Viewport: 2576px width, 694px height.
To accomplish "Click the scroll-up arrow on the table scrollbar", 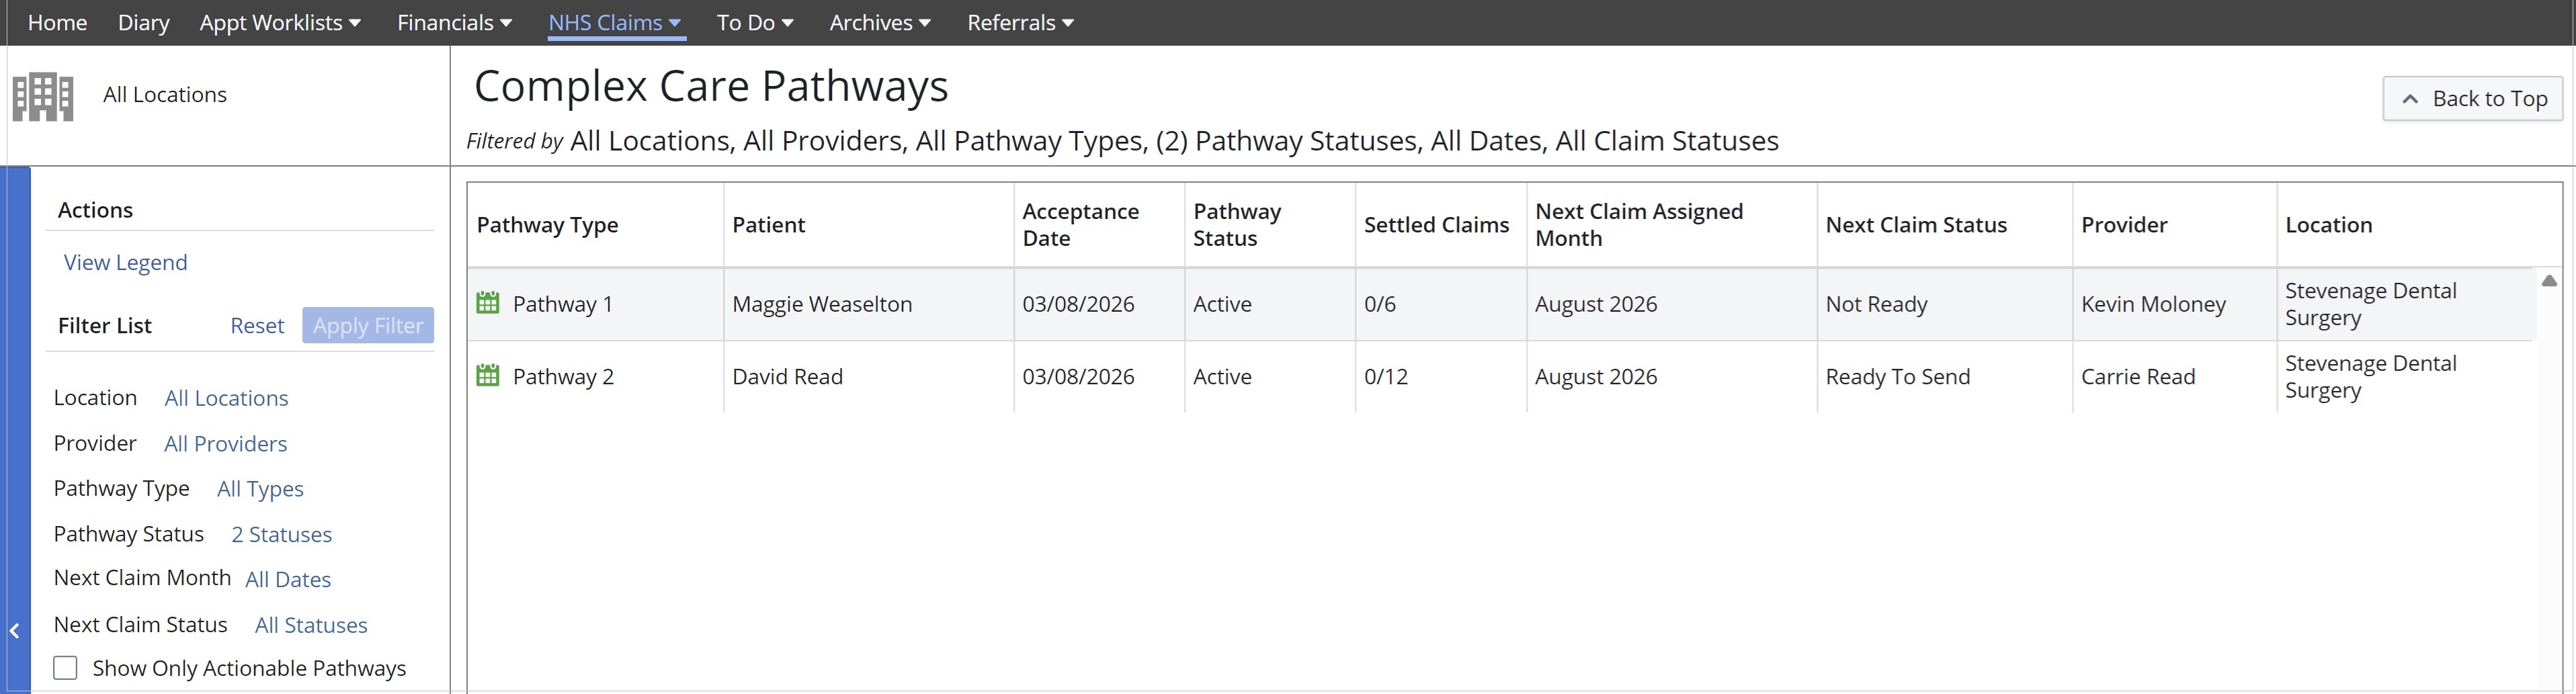I will (x=2549, y=281).
